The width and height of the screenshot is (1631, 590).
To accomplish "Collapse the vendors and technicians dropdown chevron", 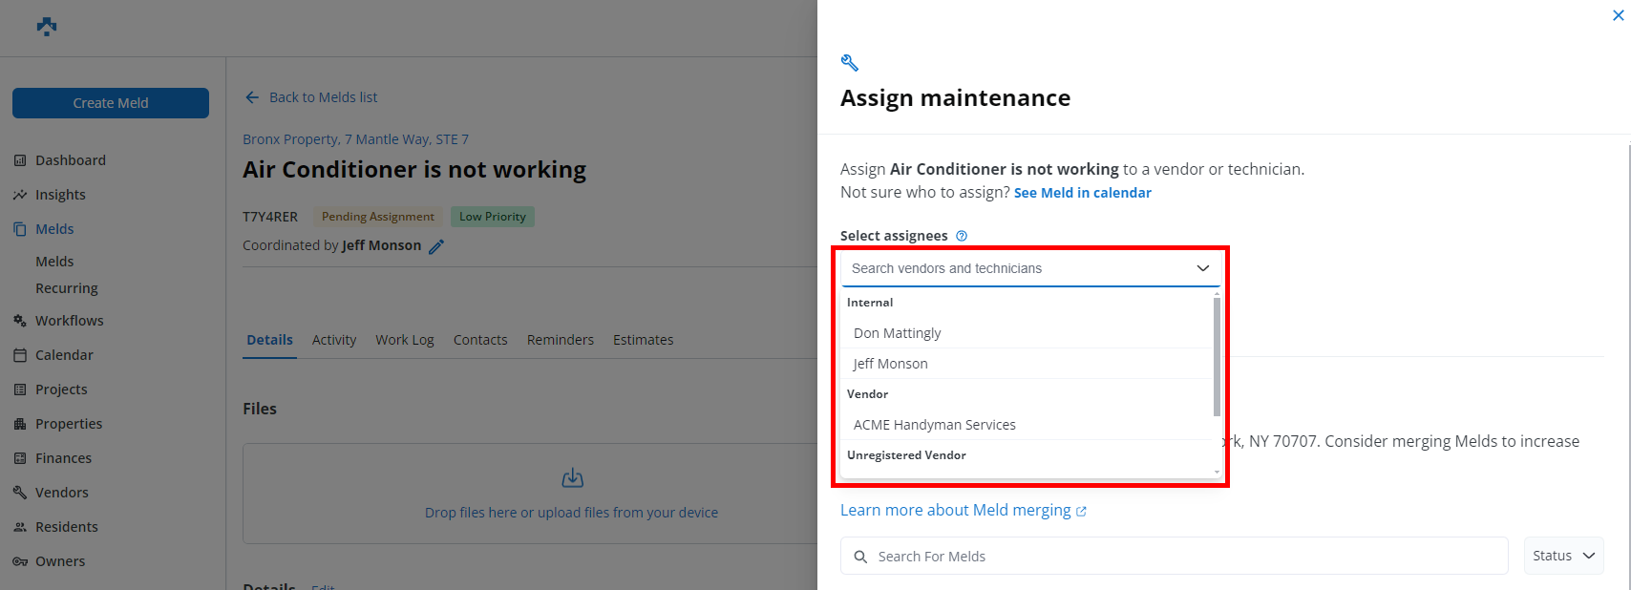I will tap(1203, 268).
